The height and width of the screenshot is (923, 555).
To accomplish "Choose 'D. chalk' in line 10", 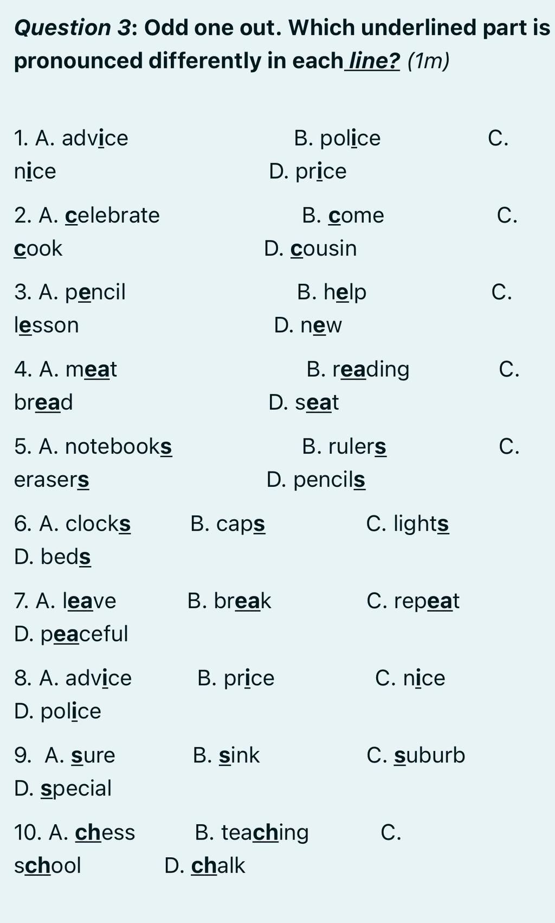I will click(x=205, y=865).
